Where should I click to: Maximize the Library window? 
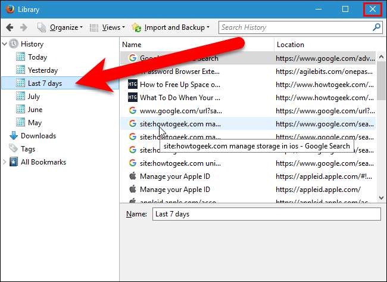(x=345, y=9)
